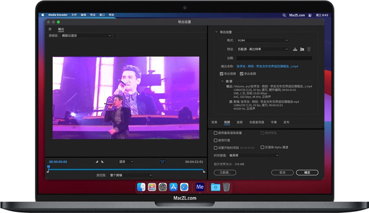Open the 格式 dropdown showing H.264
The width and height of the screenshot is (369, 213).
tap(263, 40)
